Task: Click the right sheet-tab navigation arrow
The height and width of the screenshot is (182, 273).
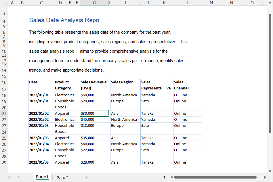Action: [18, 177]
